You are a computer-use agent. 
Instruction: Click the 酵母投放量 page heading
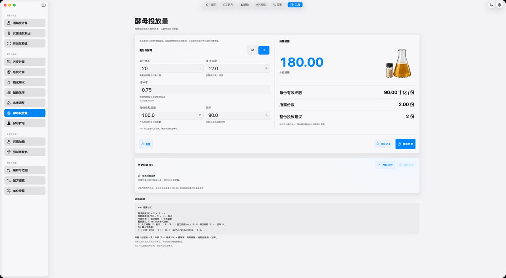click(x=151, y=21)
